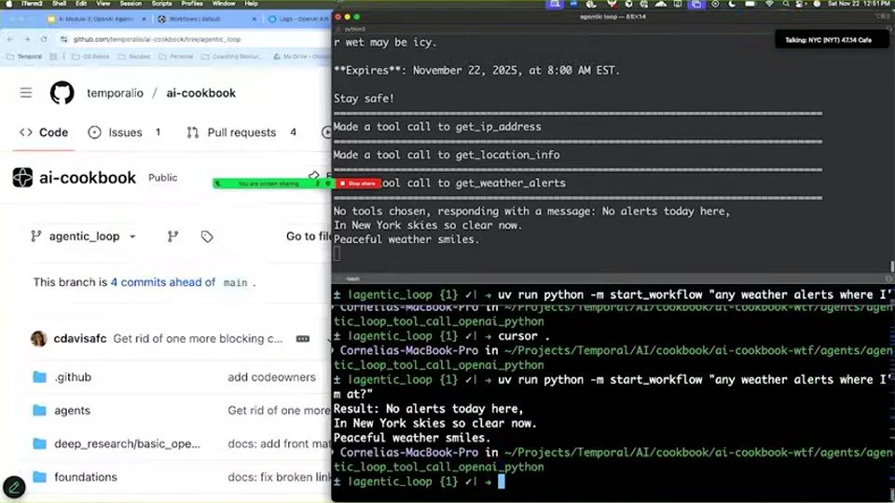Open the deep_research/basic_ope... folder

coord(128,443)
